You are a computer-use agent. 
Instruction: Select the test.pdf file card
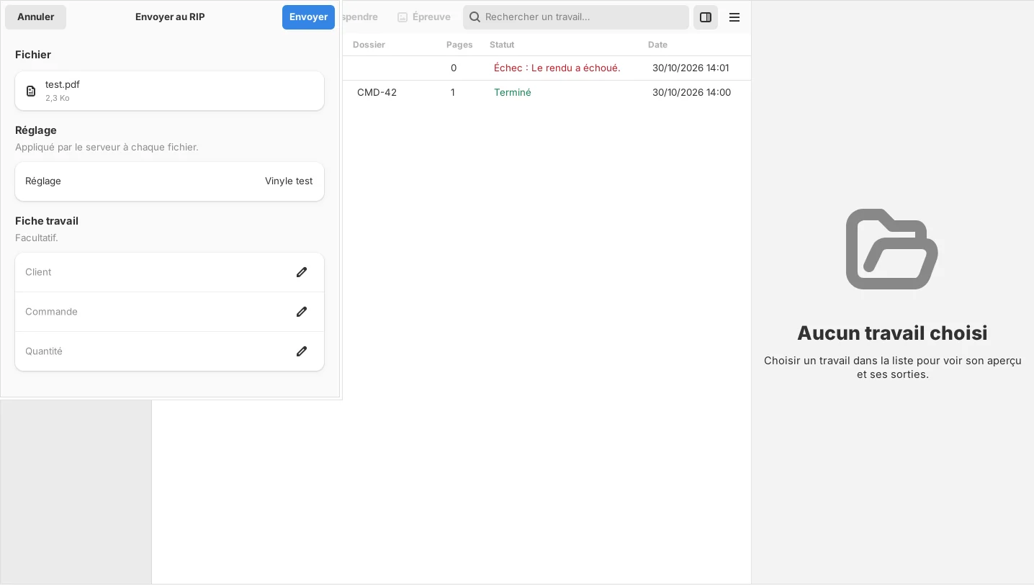[x=169, y=91]
